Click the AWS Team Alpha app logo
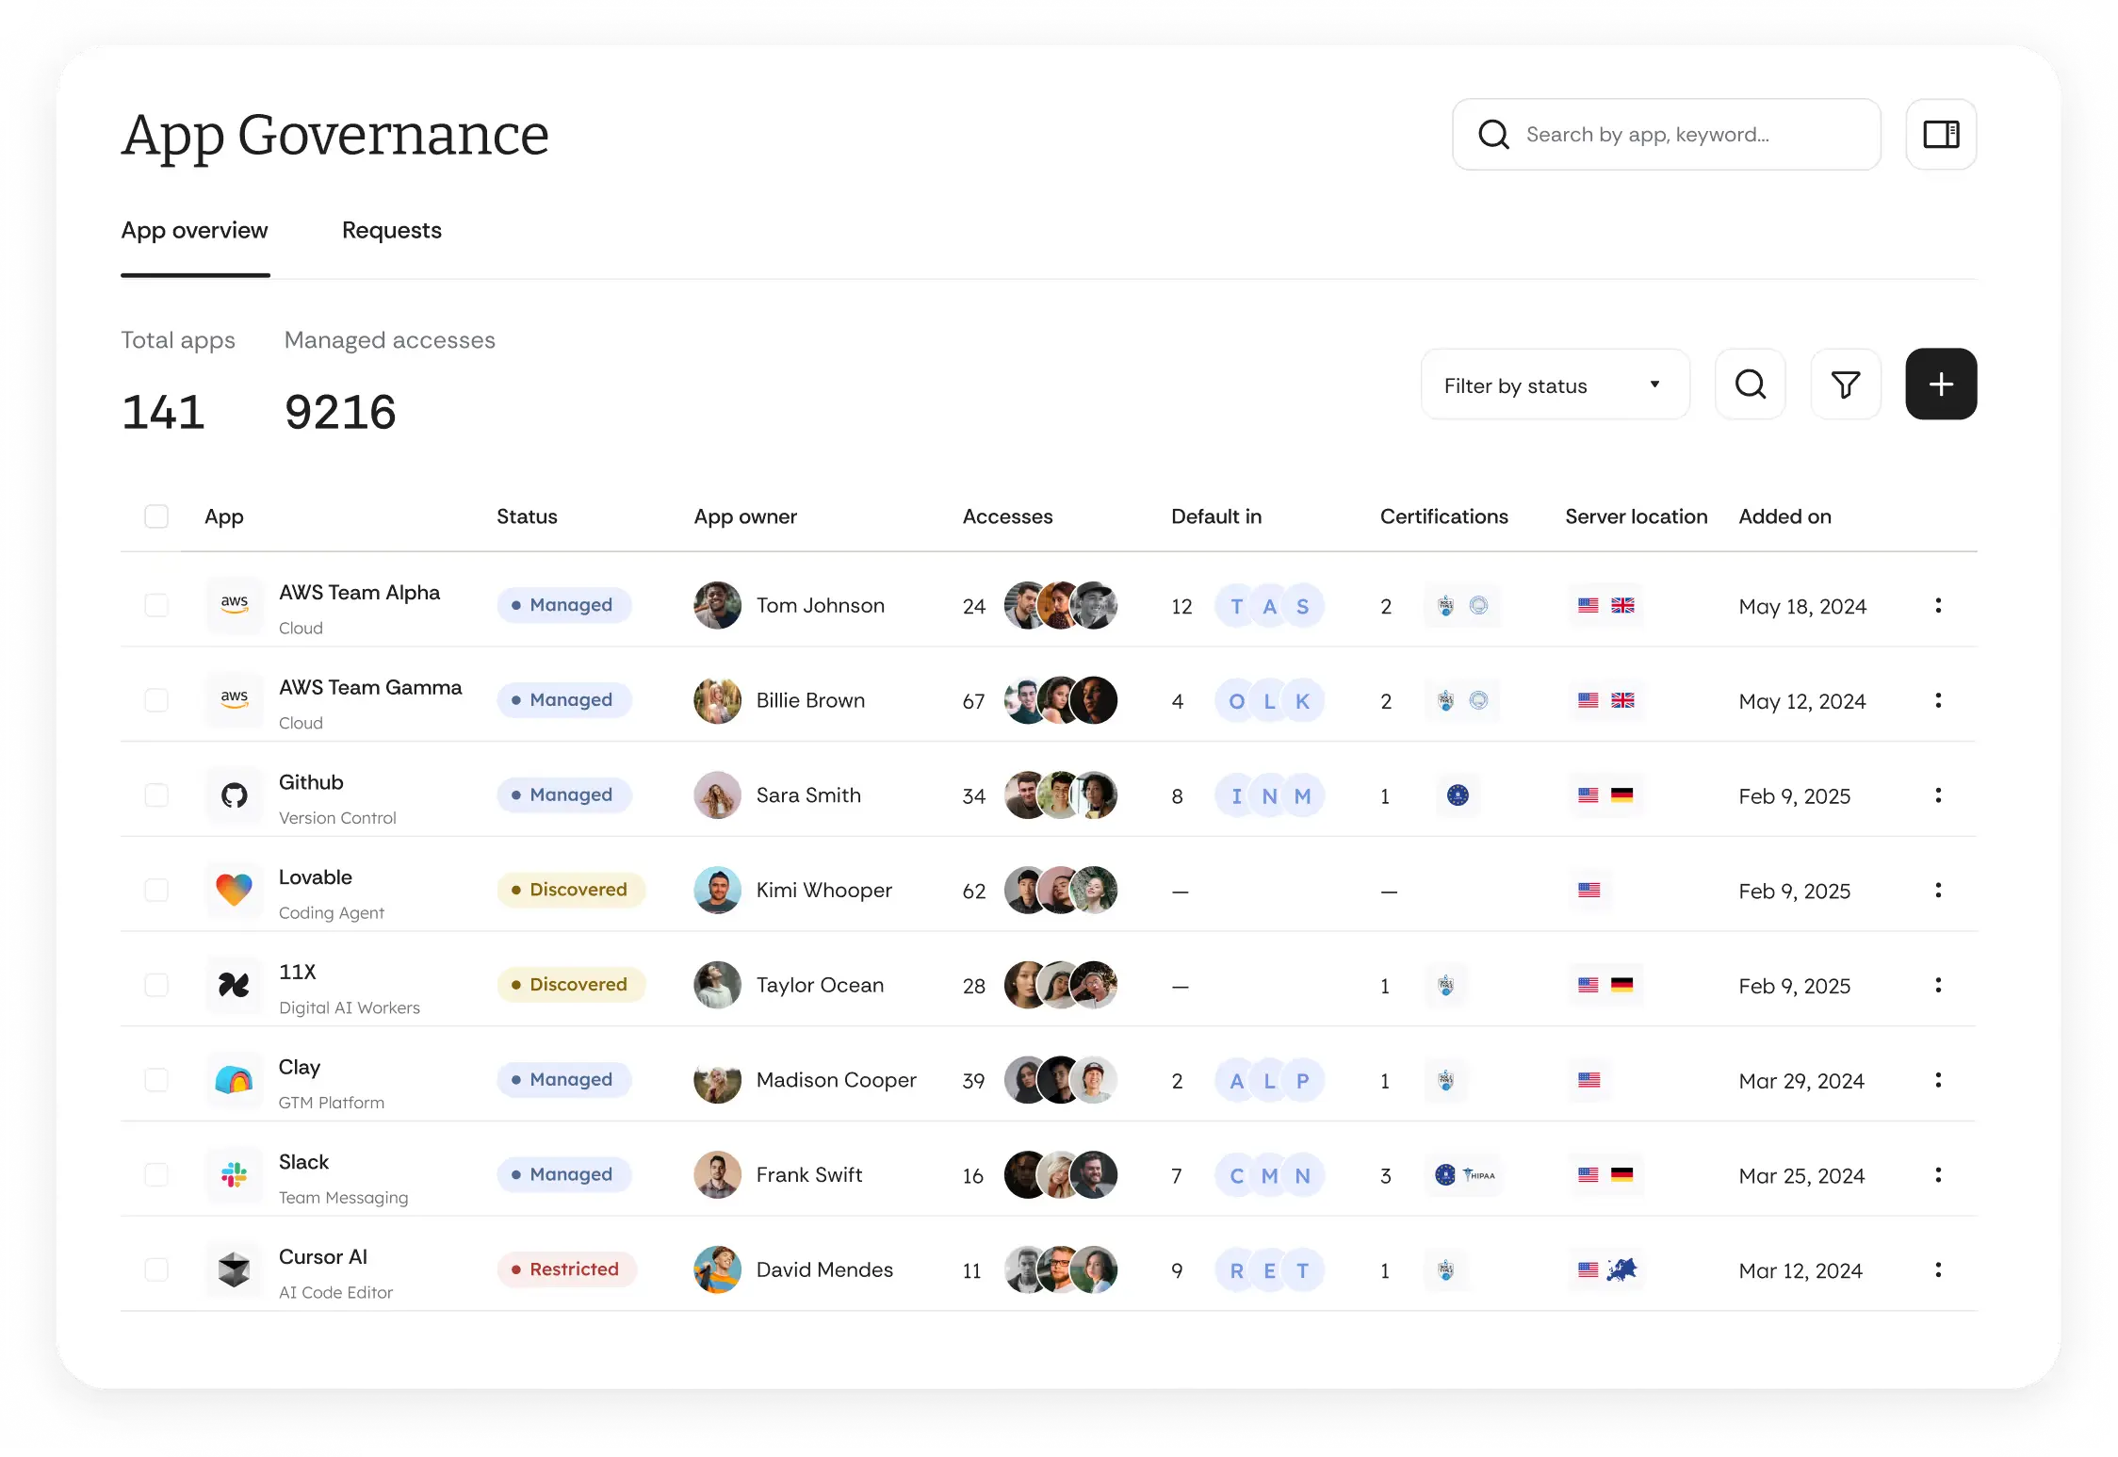The image size is (2118, 1457). [x=234, y=605]
